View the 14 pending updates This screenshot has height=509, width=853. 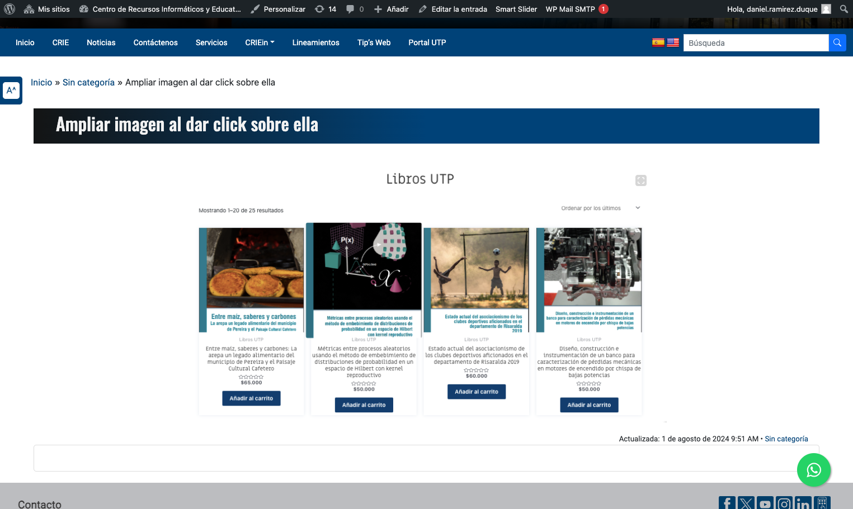[326, 9]
